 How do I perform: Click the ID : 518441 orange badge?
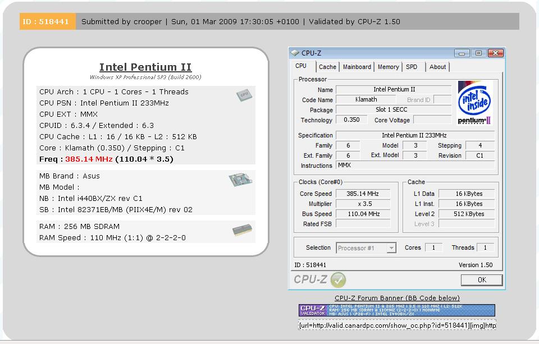tap(47, 21)
